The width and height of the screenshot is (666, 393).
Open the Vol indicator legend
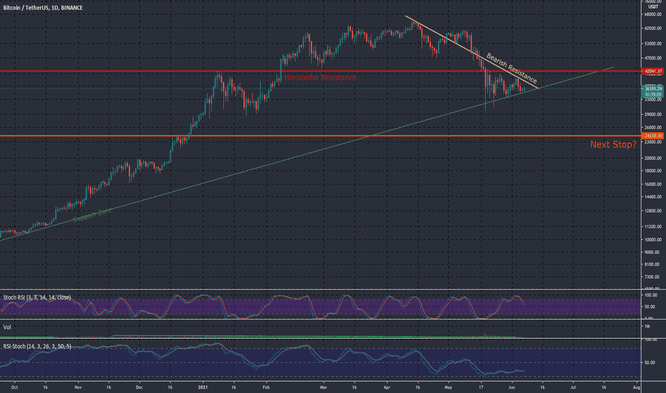pyautogui.click(x=7, y=327)
